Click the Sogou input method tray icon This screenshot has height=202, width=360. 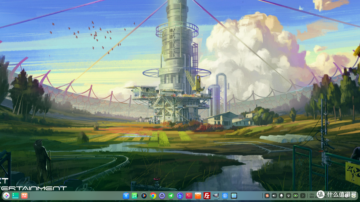coord(267,196)
